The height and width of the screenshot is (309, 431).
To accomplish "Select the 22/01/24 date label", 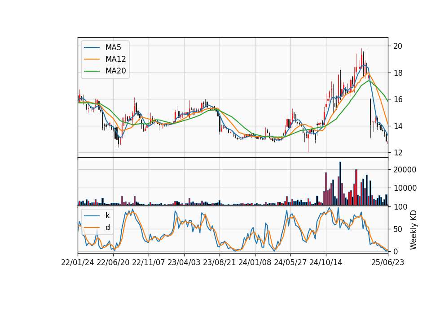I will tap(78, 262).
